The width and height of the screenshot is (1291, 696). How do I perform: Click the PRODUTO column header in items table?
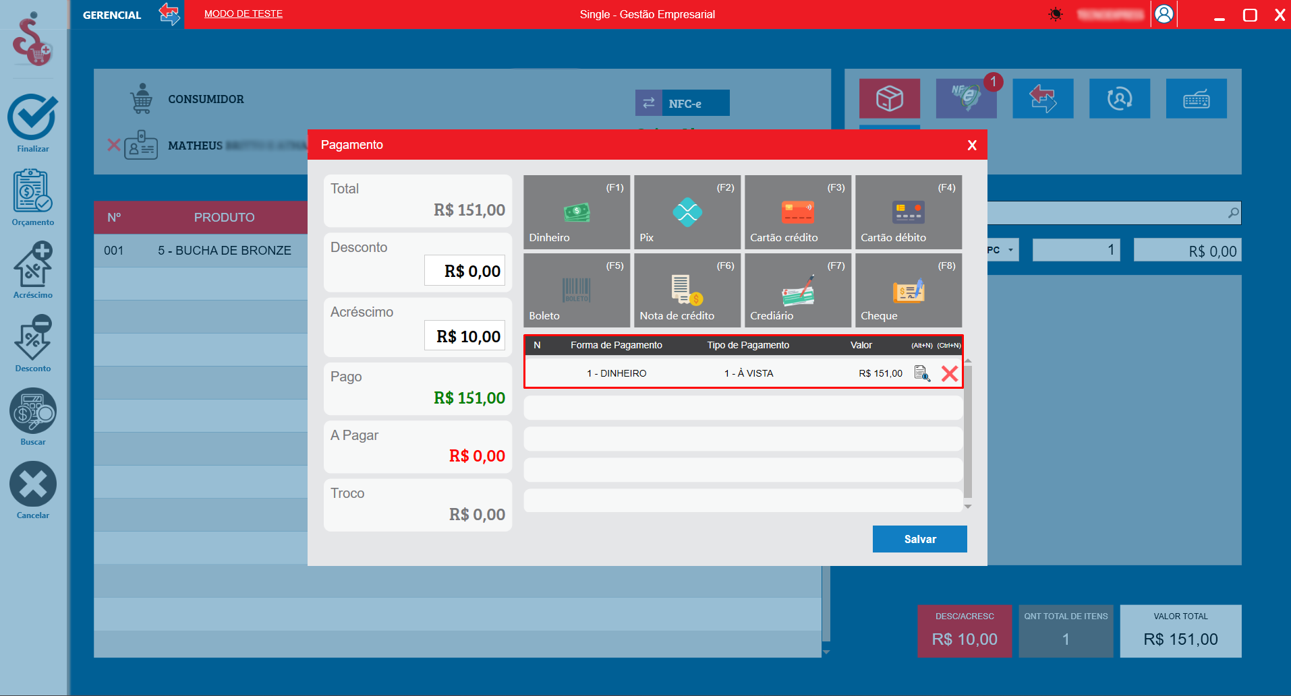(x=225, y=218)
